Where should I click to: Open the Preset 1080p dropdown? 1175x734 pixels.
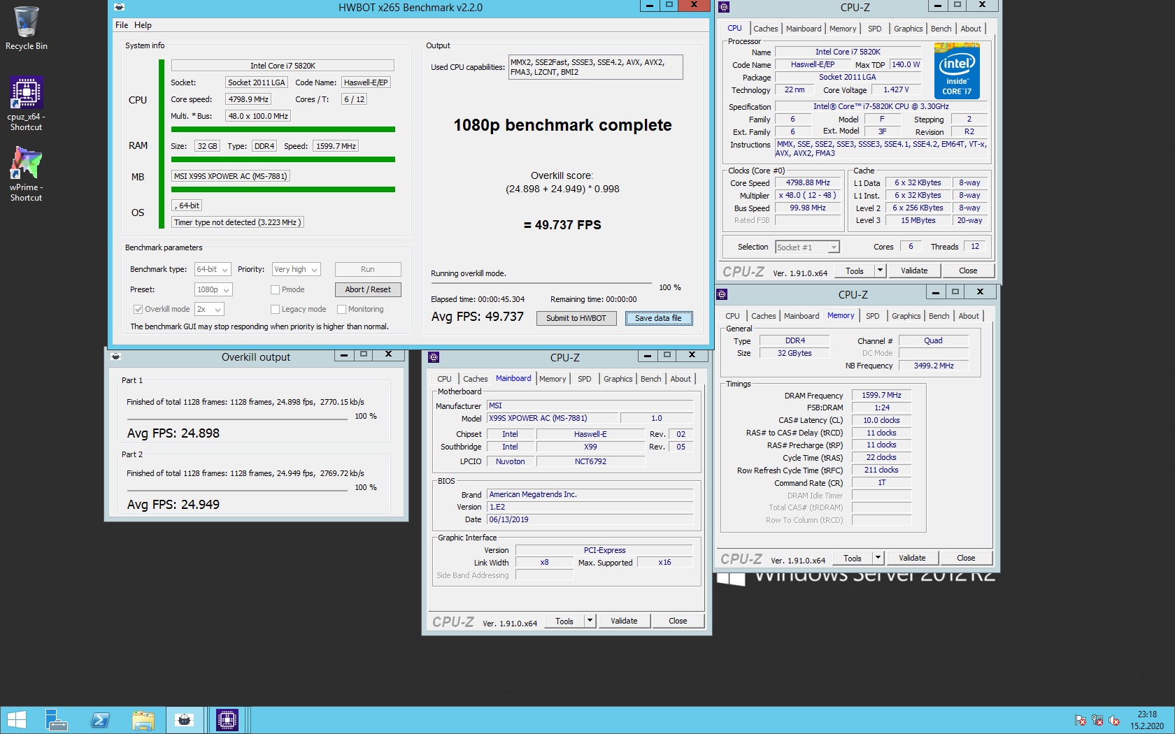[x=213, y=289]
